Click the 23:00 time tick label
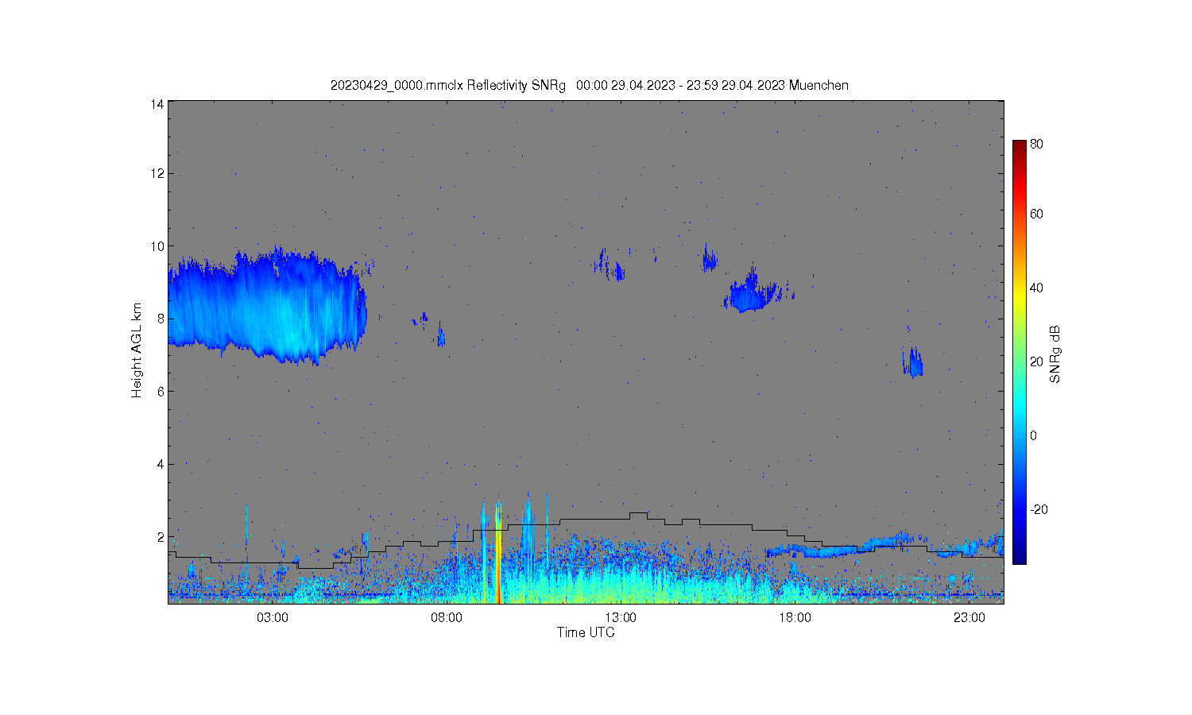The width and height of the screenshot is (1192, 715). click(969, 617)
